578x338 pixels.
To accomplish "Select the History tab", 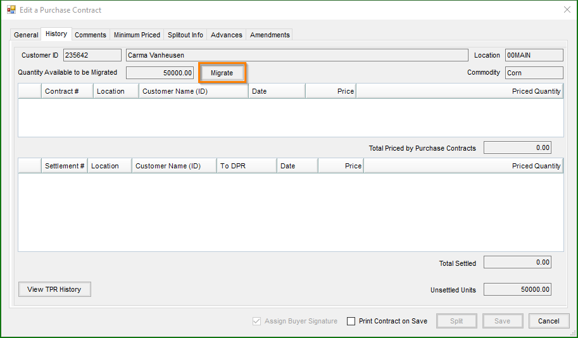I will [x=56, y=34].
